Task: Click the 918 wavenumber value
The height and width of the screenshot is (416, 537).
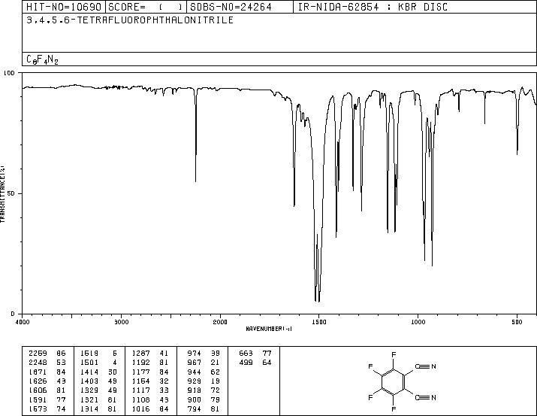Action: (x=195, y=390)
